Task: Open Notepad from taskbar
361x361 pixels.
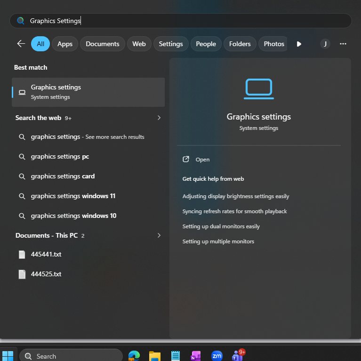Action: (176, 356)
